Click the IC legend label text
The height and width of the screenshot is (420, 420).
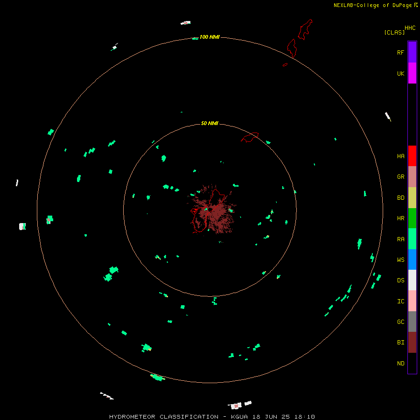(x=400, y=301)
